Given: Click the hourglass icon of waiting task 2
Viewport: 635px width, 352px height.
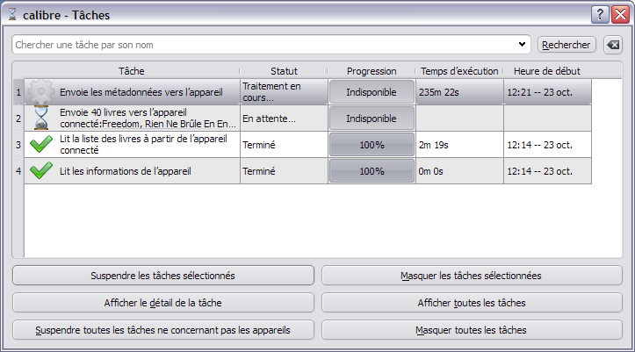Looking at the screenshot, I should pos(41,118).
